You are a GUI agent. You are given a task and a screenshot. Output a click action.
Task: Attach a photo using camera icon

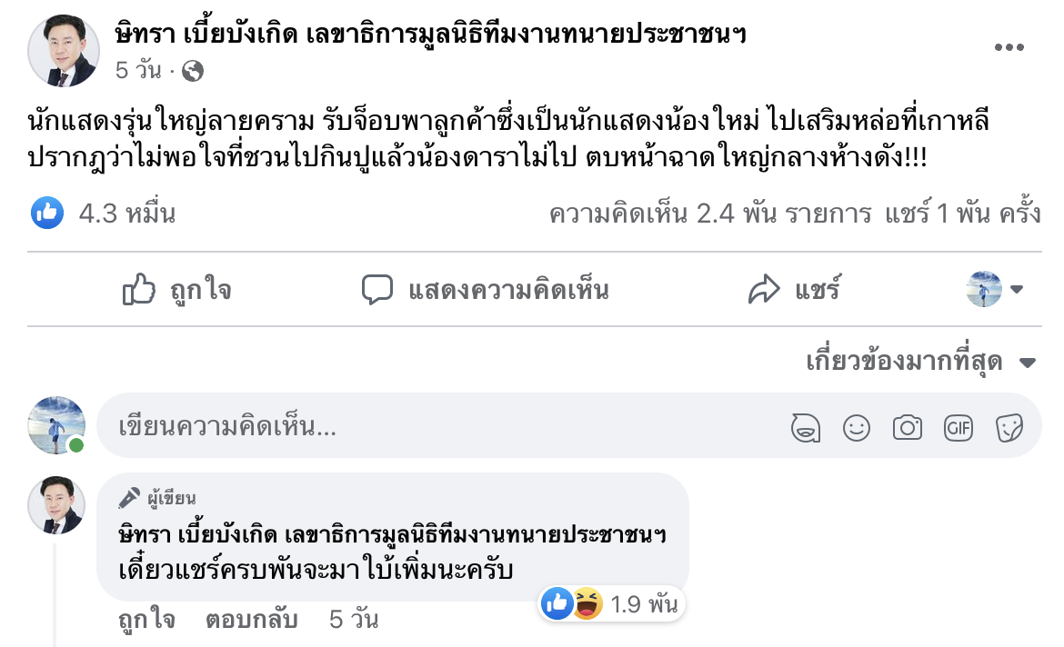907,426
